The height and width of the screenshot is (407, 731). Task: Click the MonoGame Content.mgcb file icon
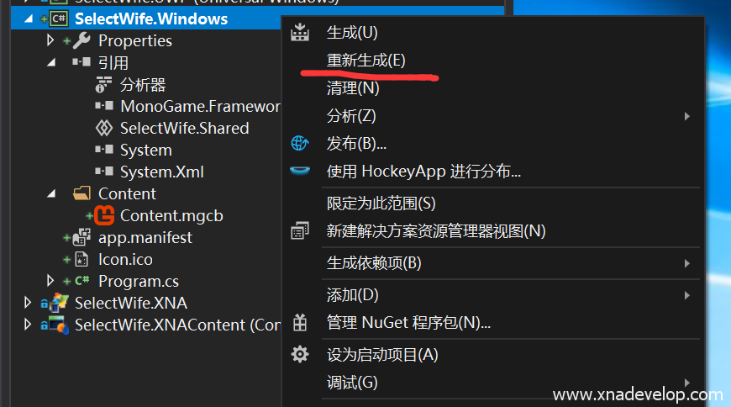104,215
